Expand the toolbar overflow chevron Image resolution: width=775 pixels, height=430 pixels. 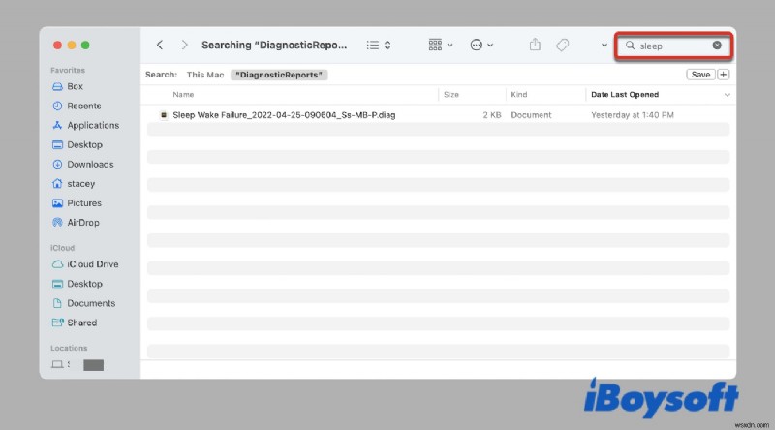point(604,45)
